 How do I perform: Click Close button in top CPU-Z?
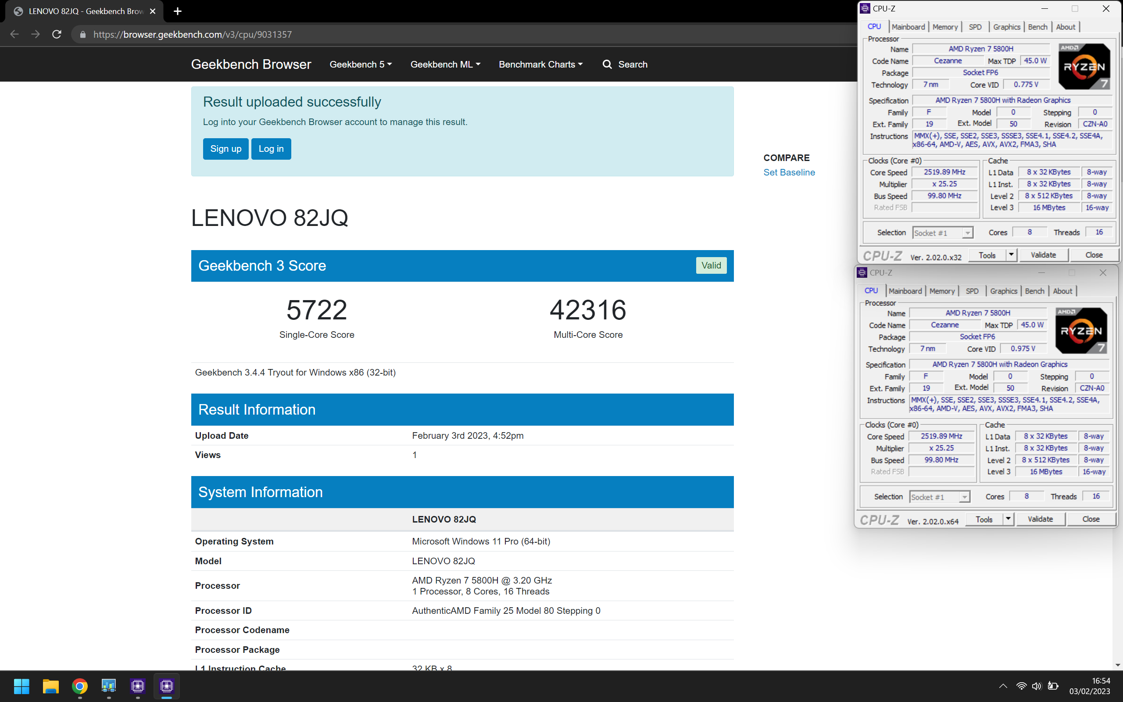tap(1094, 255)
